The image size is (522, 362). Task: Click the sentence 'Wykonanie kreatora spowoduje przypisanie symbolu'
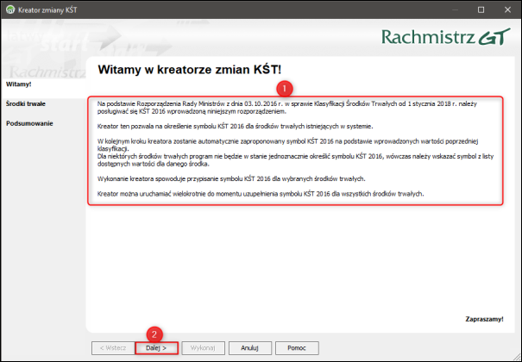point(231,178)
